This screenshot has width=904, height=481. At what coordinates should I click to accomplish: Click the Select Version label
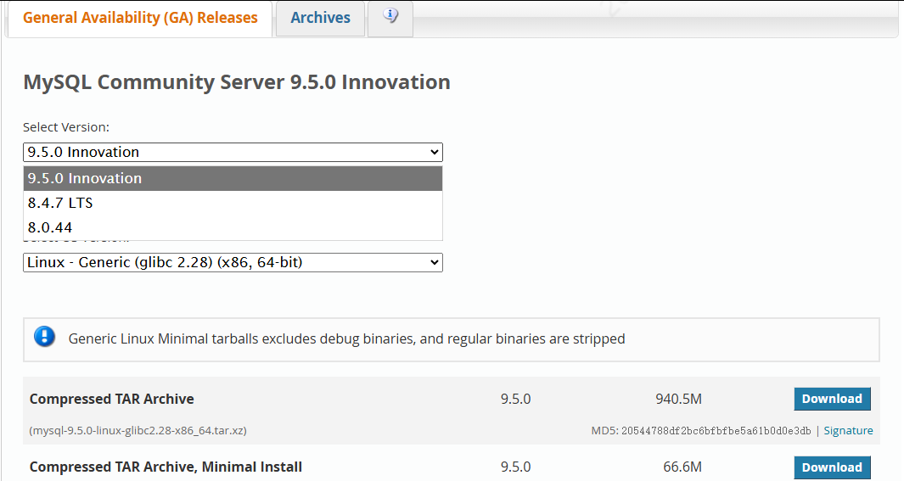click(65, 127)
